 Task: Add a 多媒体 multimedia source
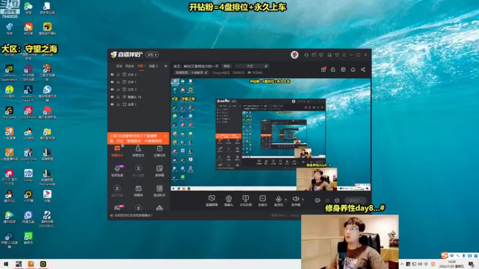[x=262, y=201]
